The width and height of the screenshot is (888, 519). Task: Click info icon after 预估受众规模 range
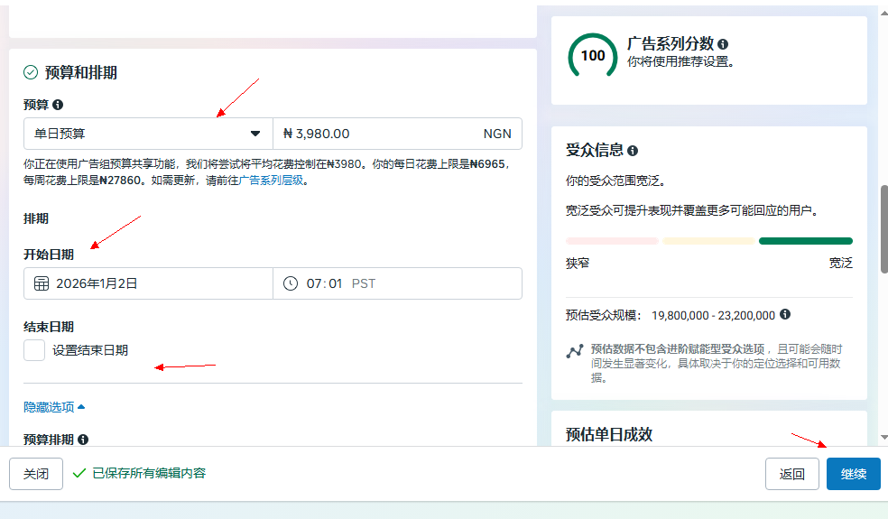(x=785, y=314)
